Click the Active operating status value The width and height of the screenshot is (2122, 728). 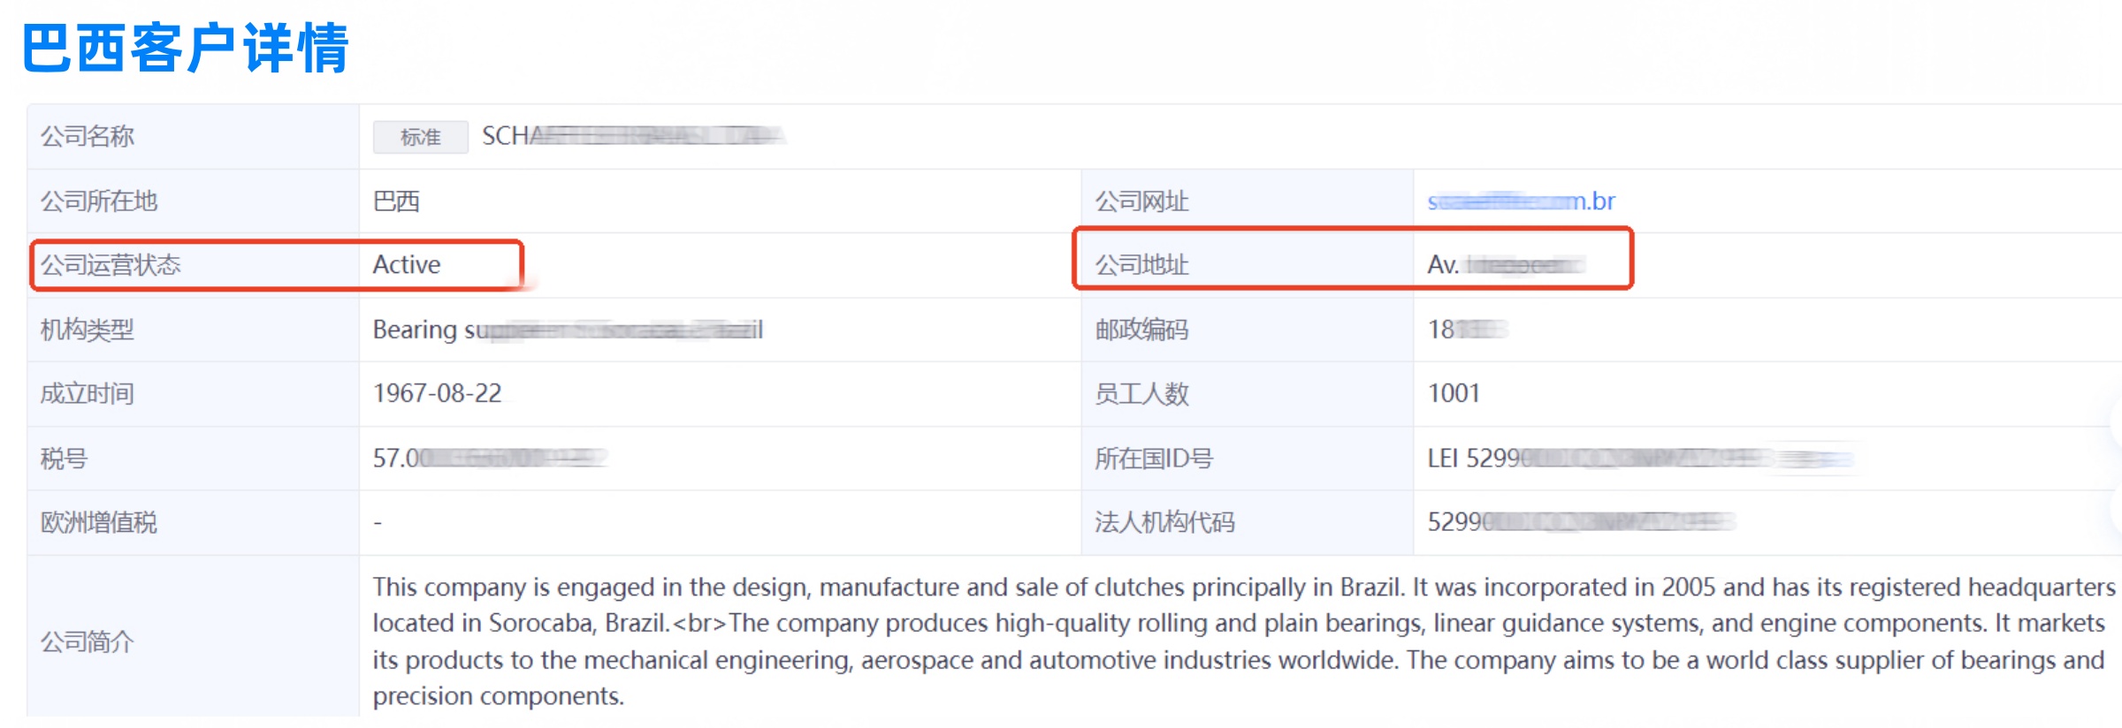point(407,264)
